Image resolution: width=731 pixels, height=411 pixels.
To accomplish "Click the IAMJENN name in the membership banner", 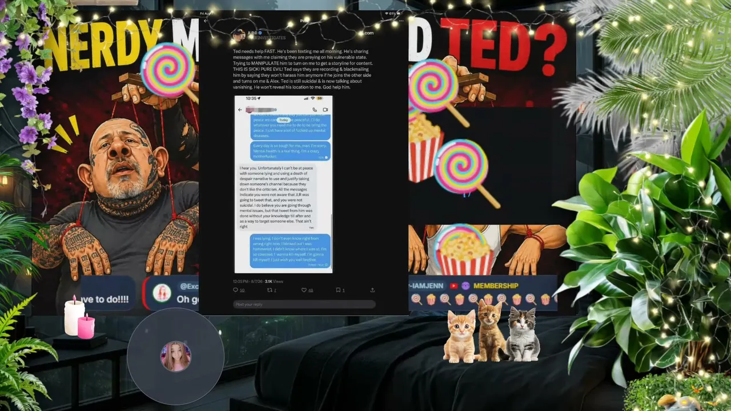I will pyautogui.click(x=428, y=285).
